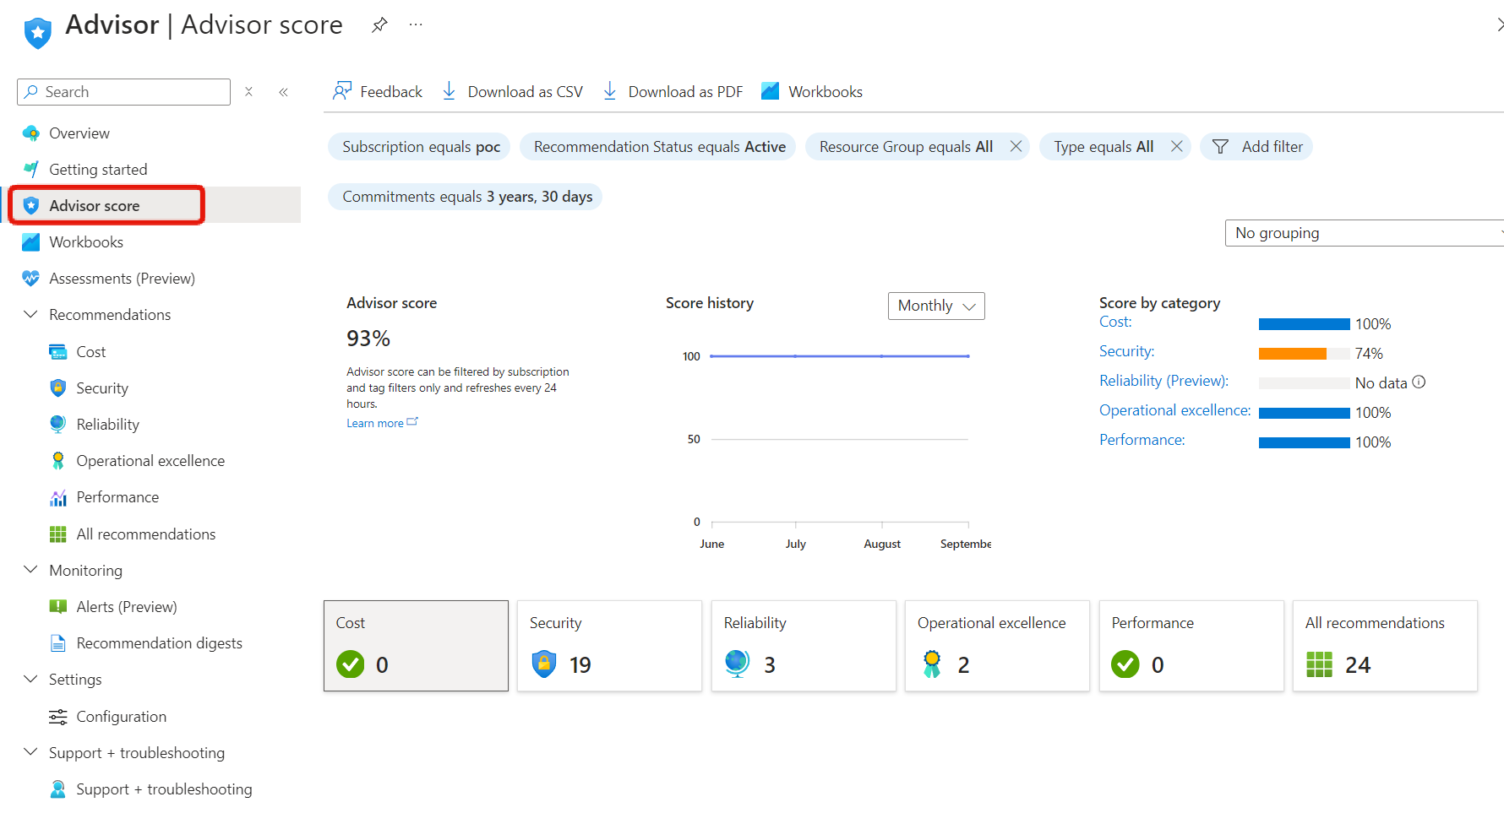Click the Add filter funnel icon
1504x813 pixels.
coord(1220,147)
